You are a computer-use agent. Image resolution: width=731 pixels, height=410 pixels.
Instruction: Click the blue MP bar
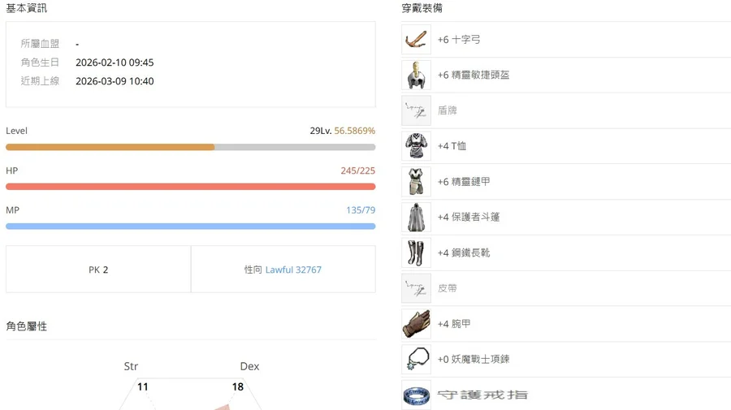[x=190, y=227]
